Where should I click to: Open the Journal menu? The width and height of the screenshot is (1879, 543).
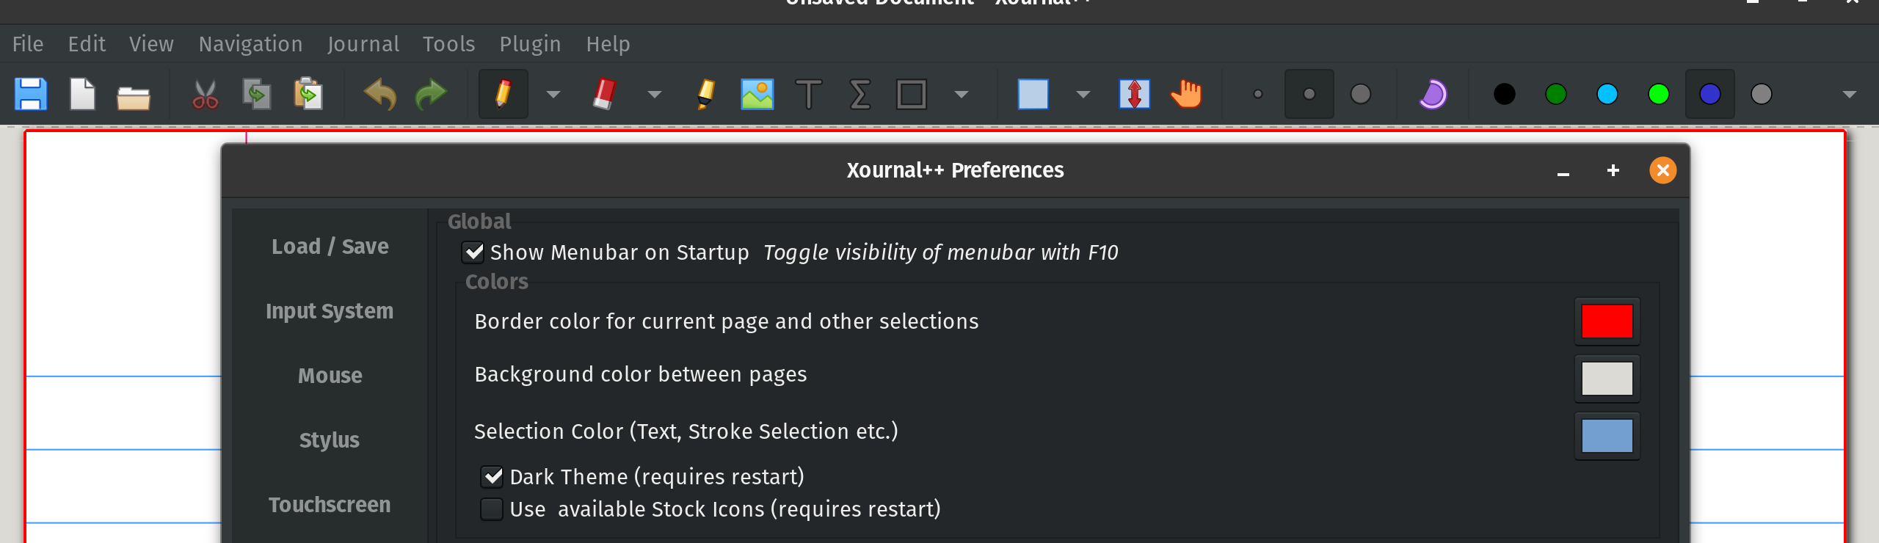[x=363, y=44]
